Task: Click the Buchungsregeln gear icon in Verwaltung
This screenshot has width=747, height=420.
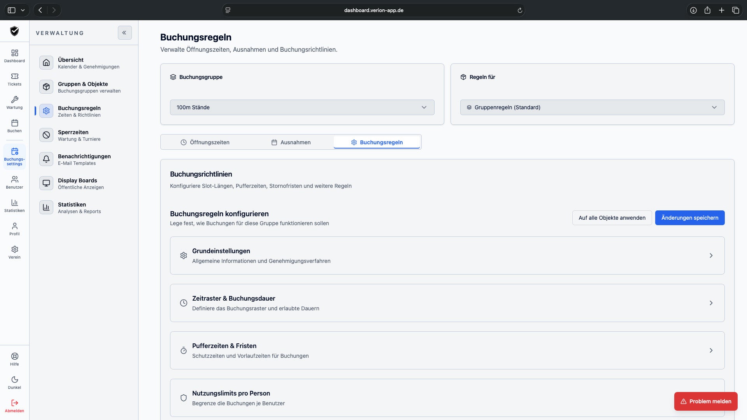Action: point(46,111)
